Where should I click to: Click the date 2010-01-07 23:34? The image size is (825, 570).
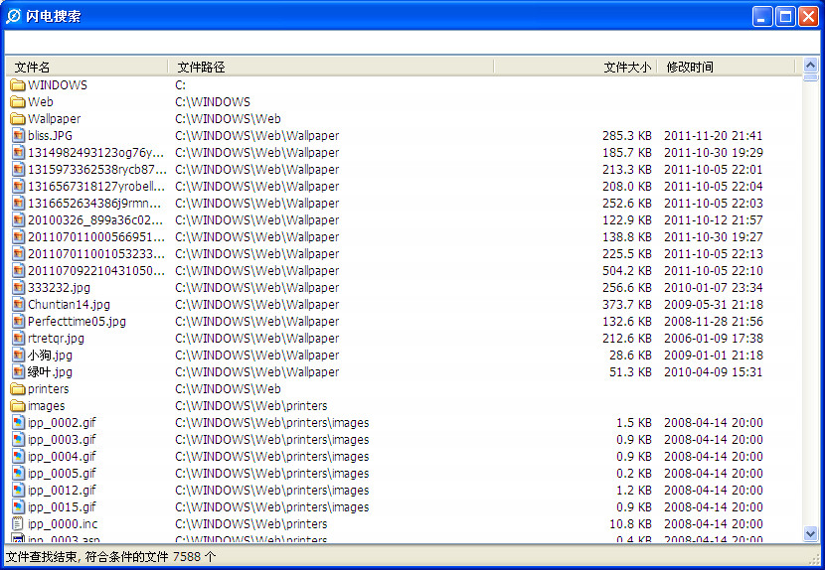[713, 288]
